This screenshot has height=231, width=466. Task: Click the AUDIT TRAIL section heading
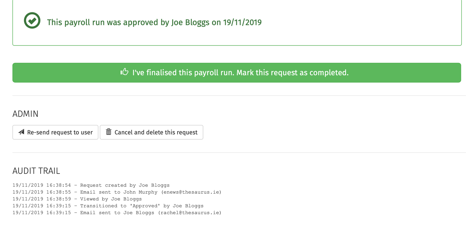click(x=36, y=171)
